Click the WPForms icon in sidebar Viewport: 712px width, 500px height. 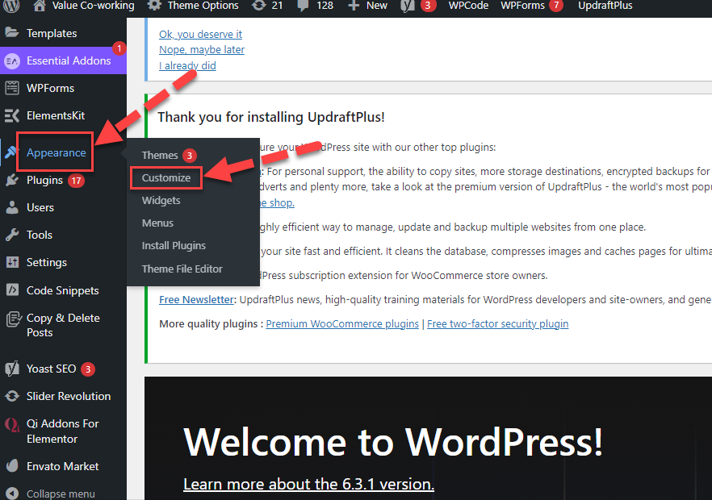(x=12, y=88)
